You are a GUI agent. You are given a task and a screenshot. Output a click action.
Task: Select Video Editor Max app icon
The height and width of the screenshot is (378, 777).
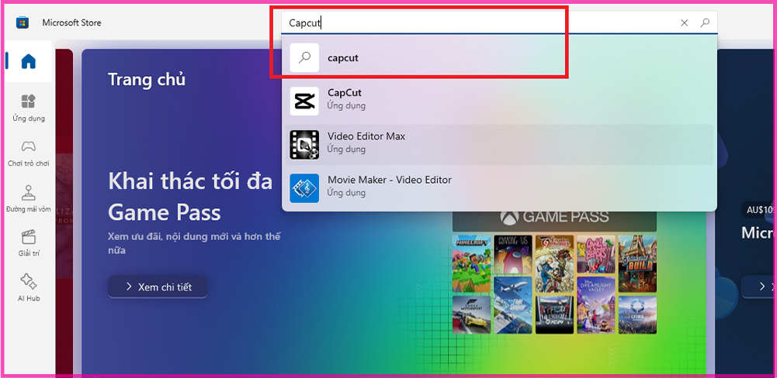304,145
